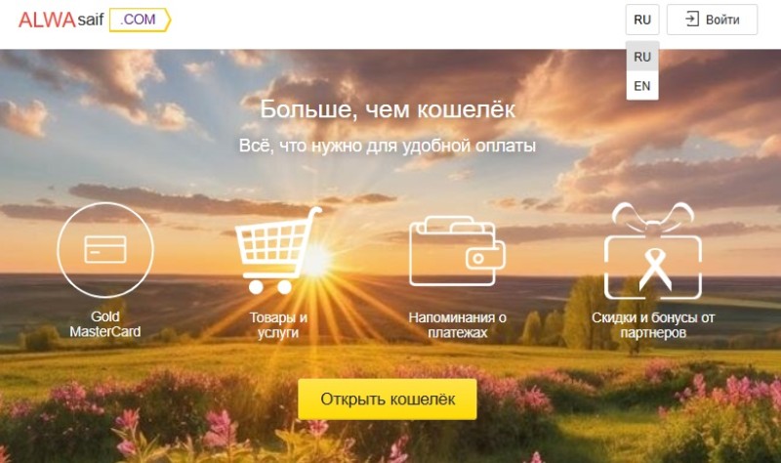781x463 pixels.
Task: Click the Открыть кошелёк button
Action: [x=388, y=400]
